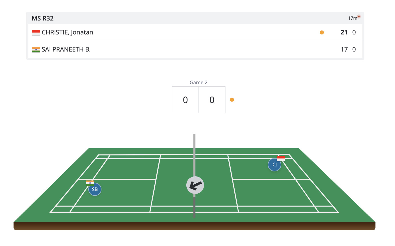The width and height of the screenshot is (395, 246).
Task: Click the orange dot beside the Game 2 score
Action: coord(232,100)
